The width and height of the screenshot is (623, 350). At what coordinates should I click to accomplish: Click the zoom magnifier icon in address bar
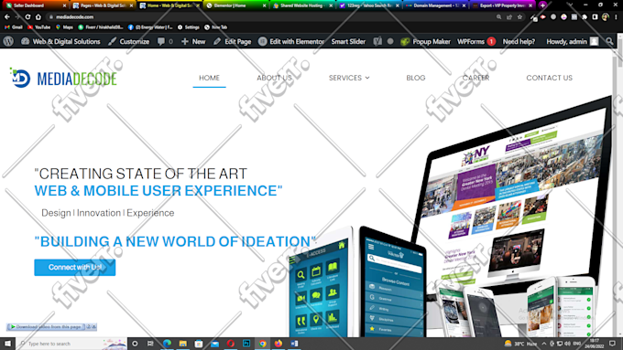tap(498, 17)
